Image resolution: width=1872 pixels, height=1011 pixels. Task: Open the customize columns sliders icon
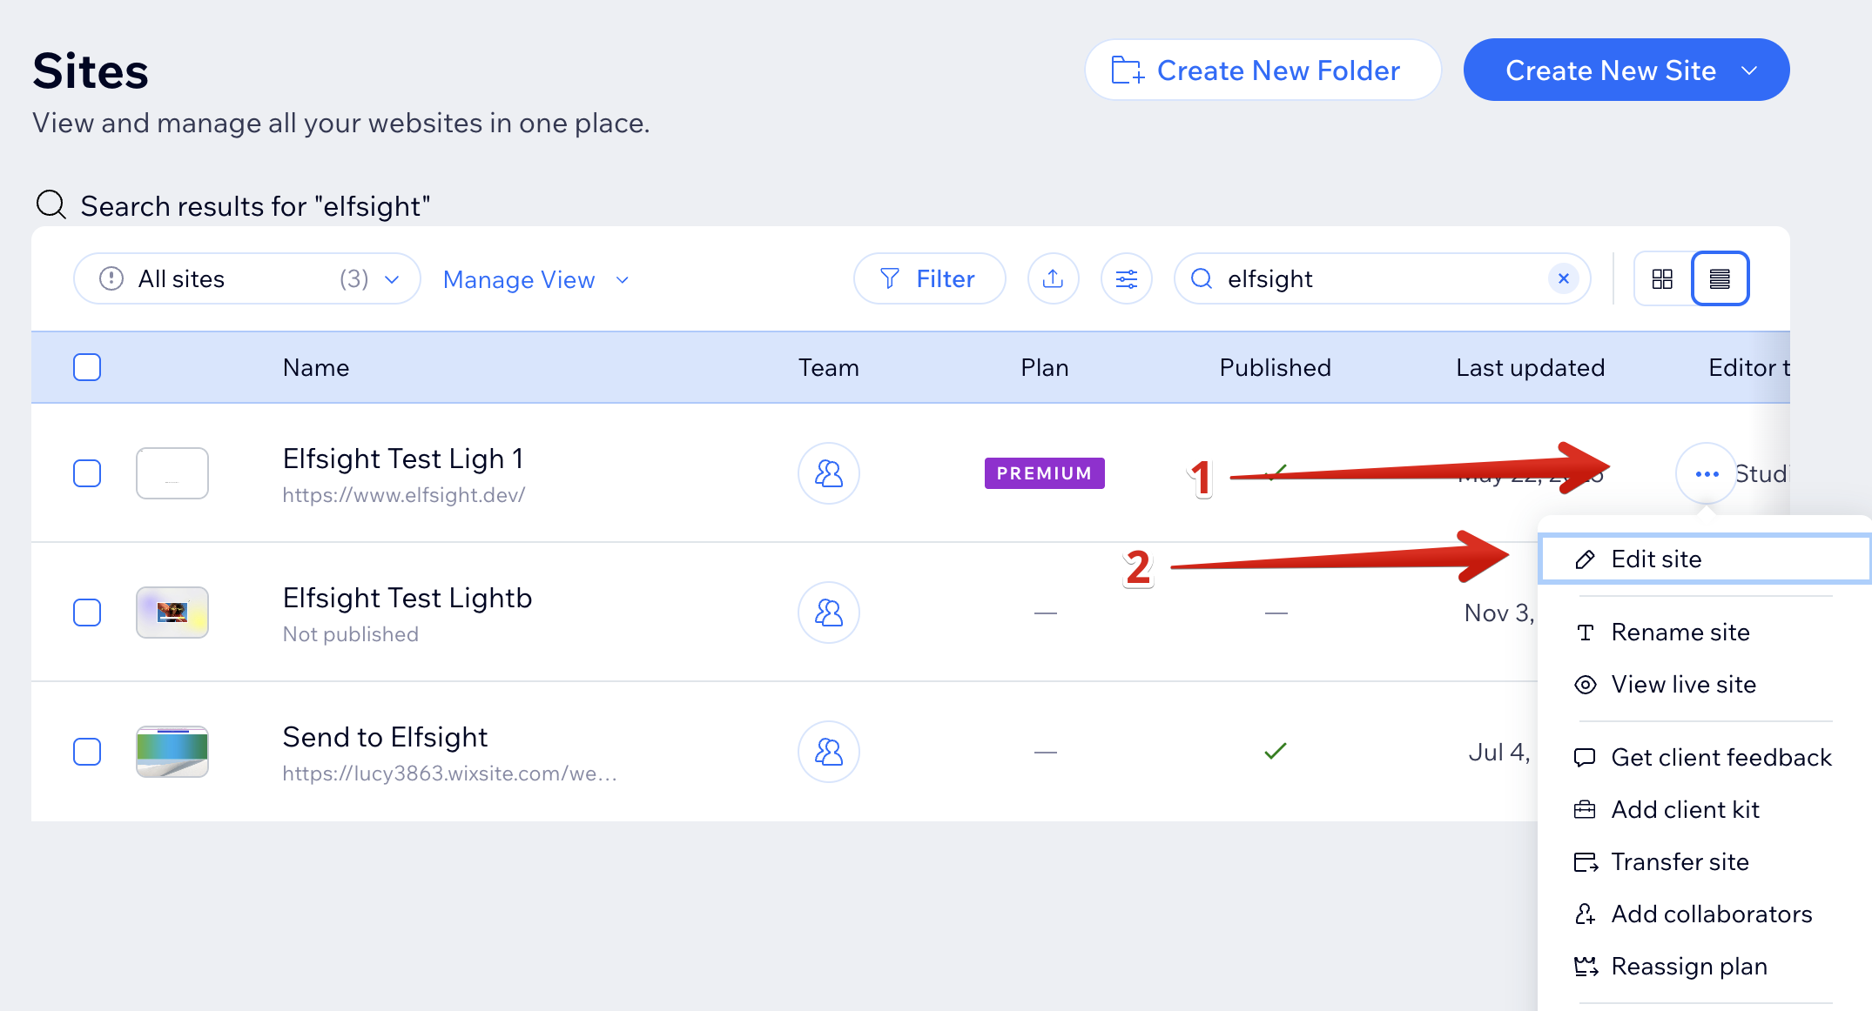(1126, 278)
